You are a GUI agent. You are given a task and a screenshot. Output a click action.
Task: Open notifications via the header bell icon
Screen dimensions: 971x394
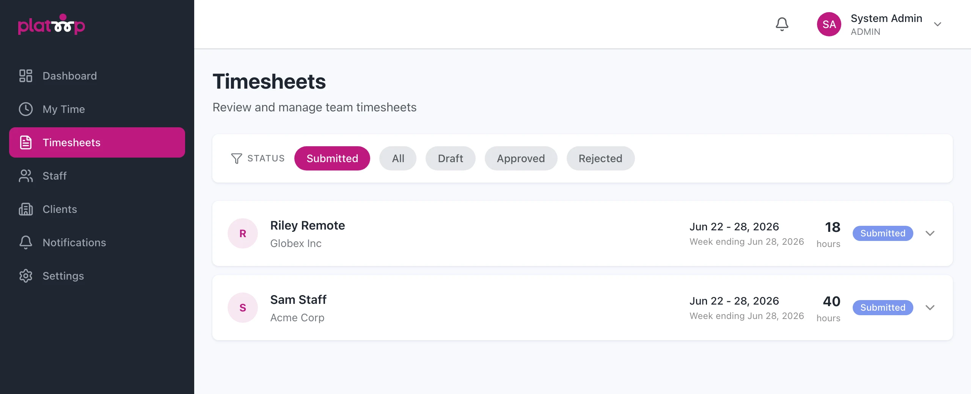click(782, 24)
